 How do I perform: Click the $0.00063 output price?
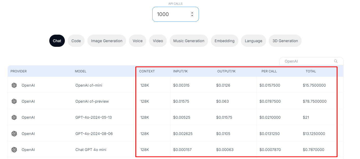point(225,150)
